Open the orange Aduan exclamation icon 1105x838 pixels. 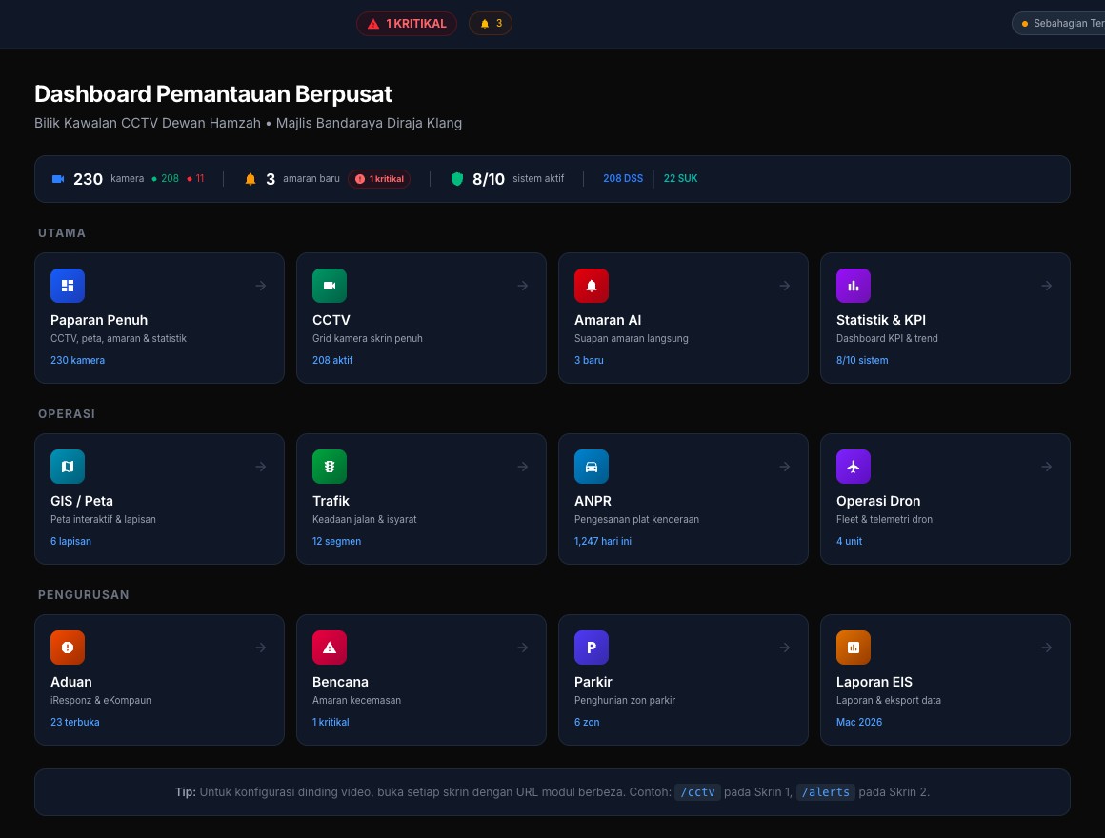tap(68, 648)
